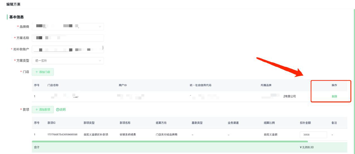Click the 添加门店 button

pyautogui.click(x=43, y=72)
